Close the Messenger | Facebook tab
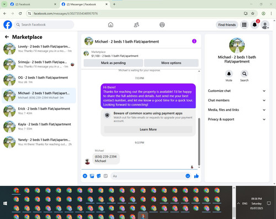Viewport: 276px width, 219px height. click(x=107, y=4)
